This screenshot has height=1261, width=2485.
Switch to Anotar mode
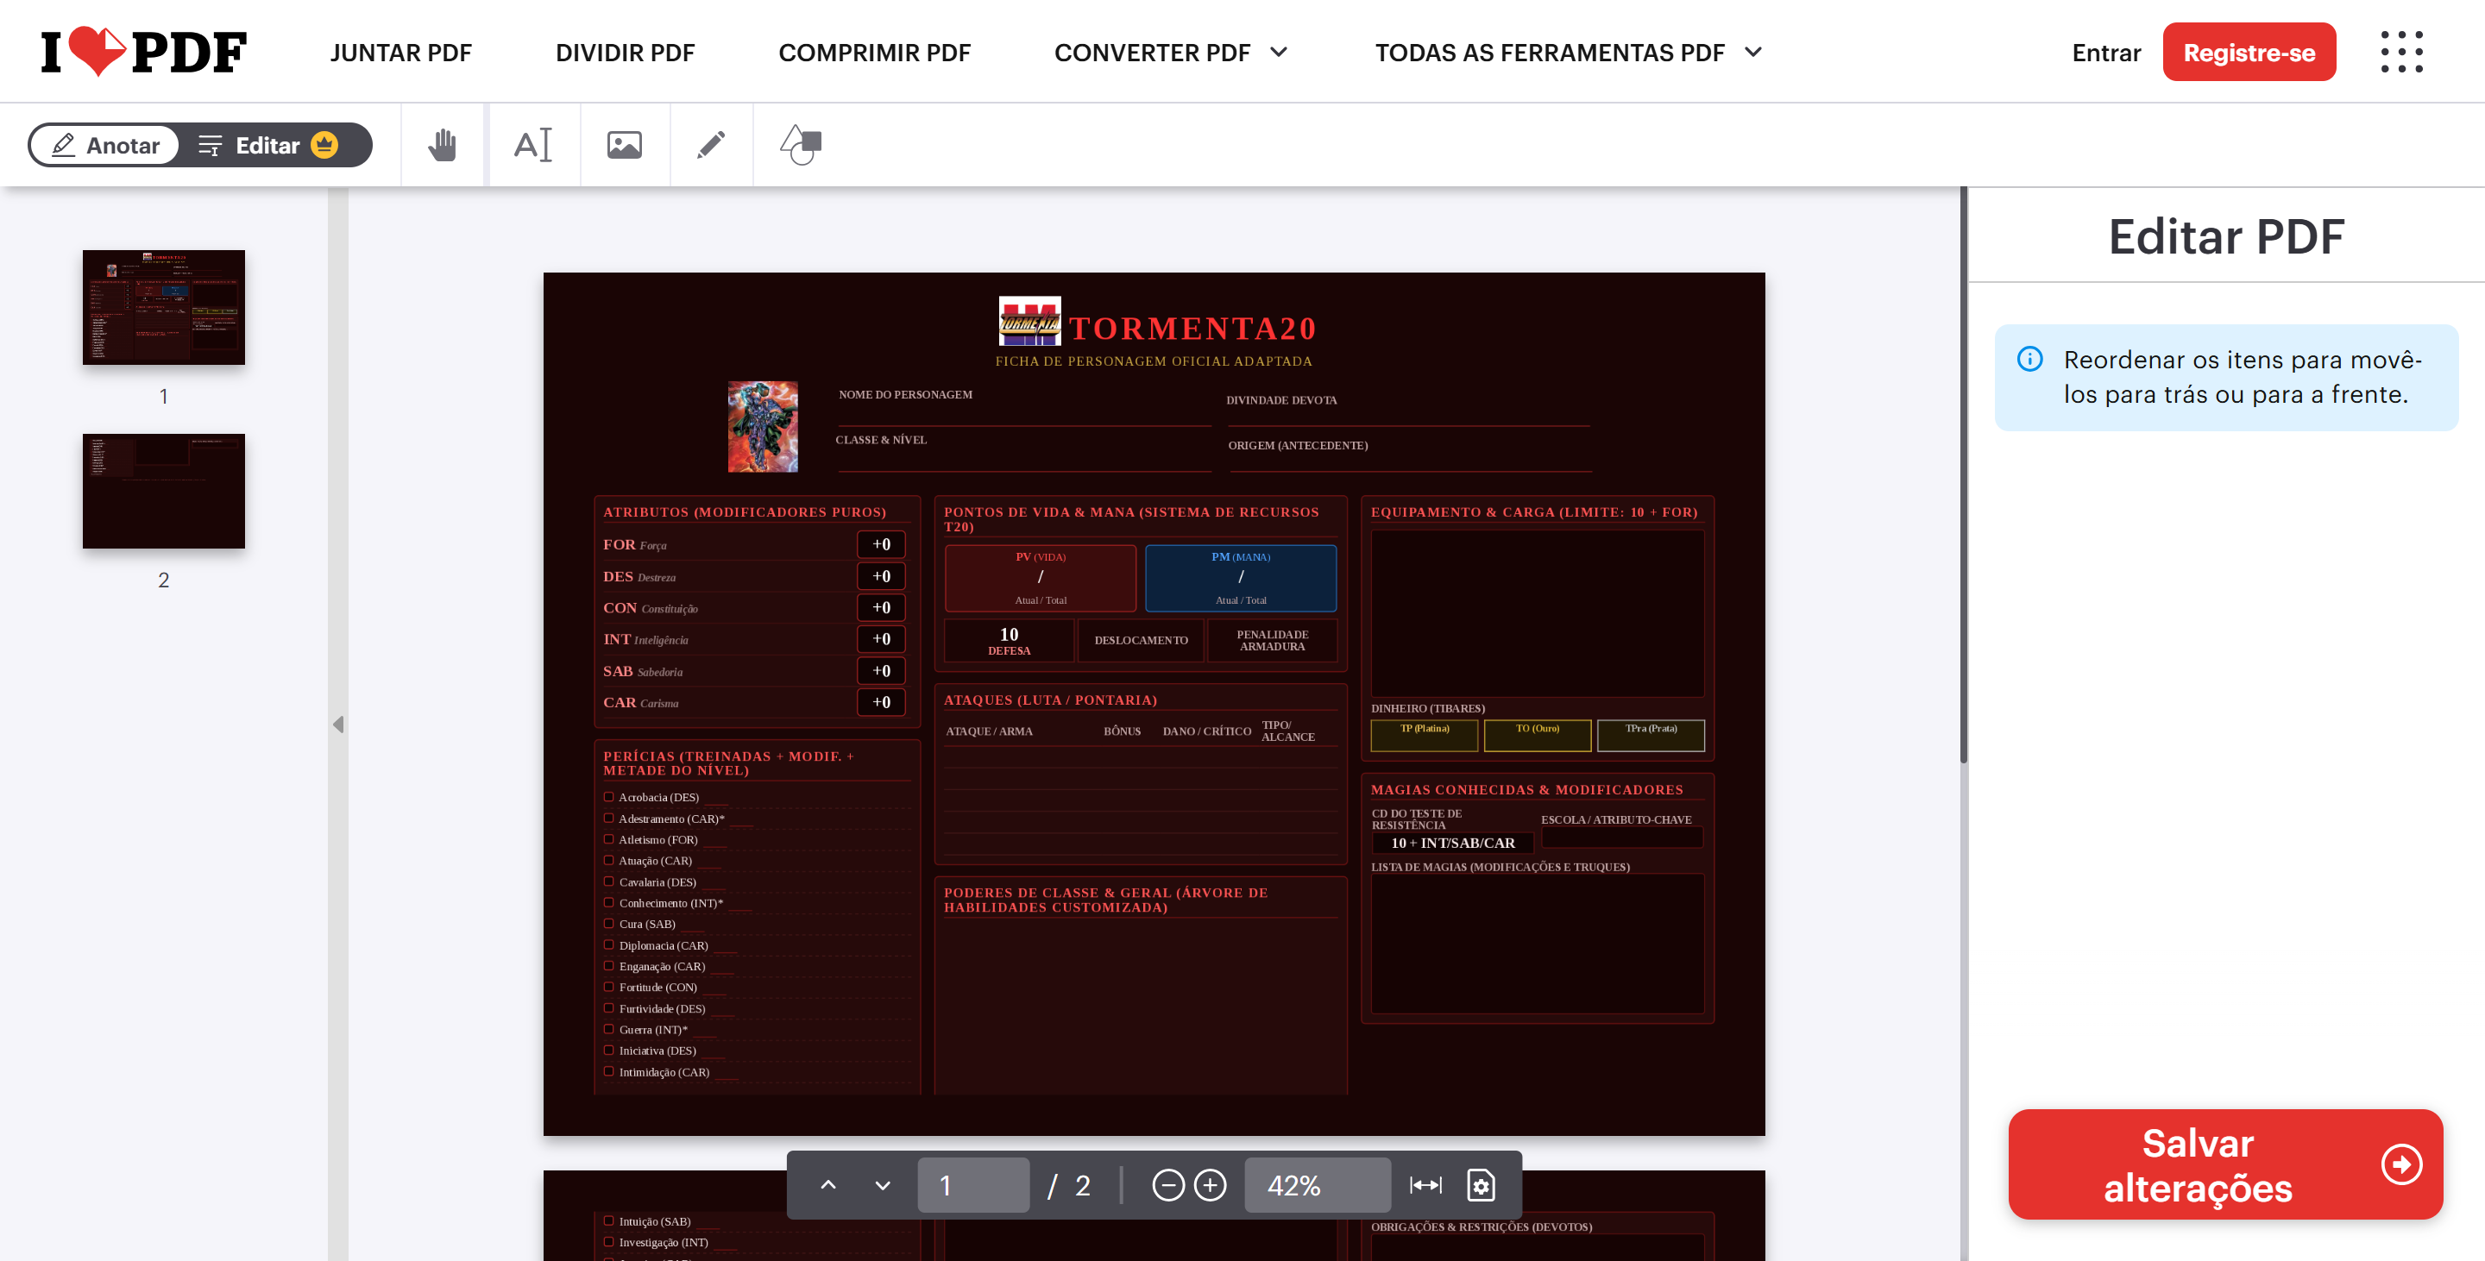(x=104, y=145)
